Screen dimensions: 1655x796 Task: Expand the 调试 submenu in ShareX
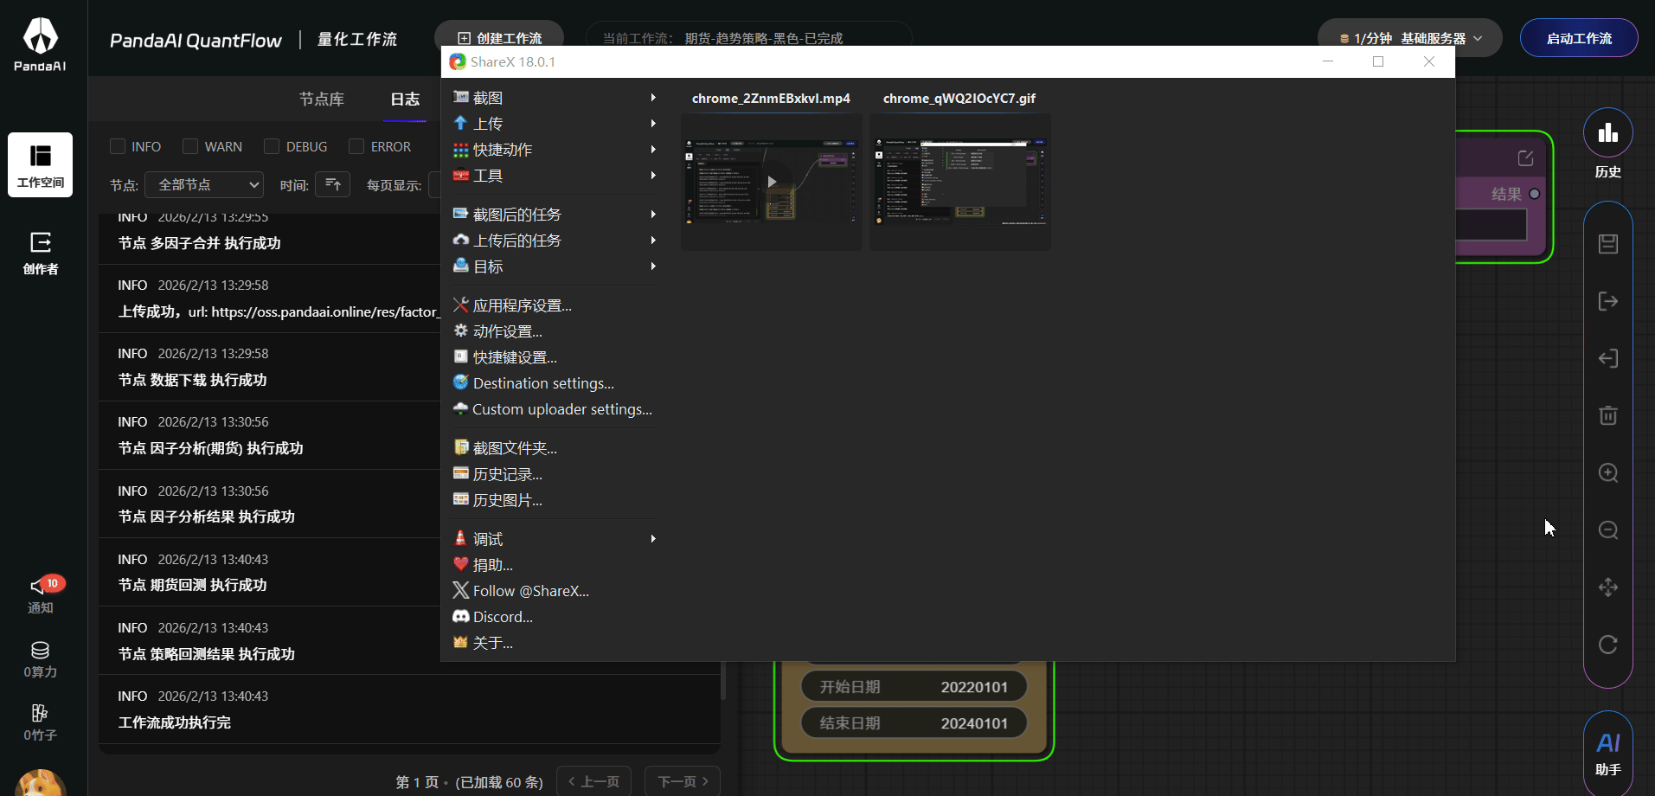point(555,539)
